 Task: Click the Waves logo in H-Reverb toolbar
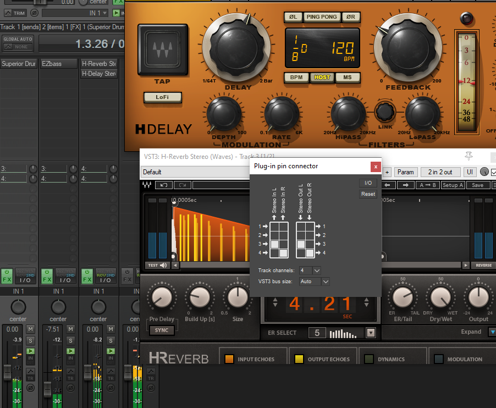[147, 185]
